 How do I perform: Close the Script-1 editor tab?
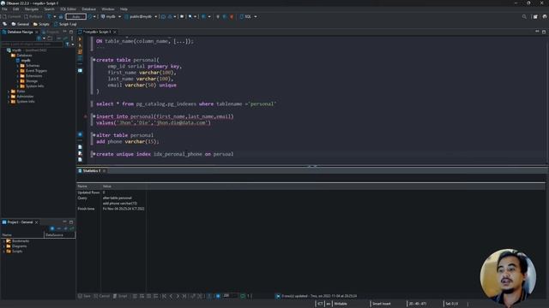point(114,32)
